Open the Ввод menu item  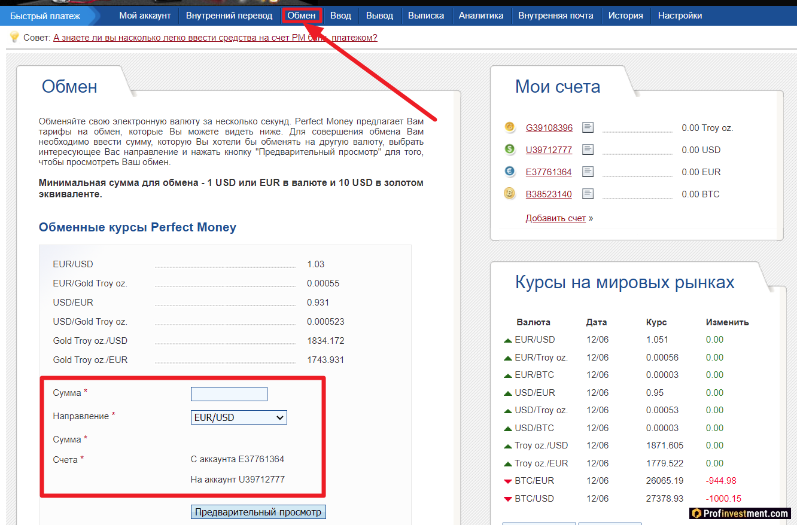[340, 16]
